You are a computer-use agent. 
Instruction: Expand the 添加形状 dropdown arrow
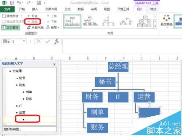click(21, 16)
